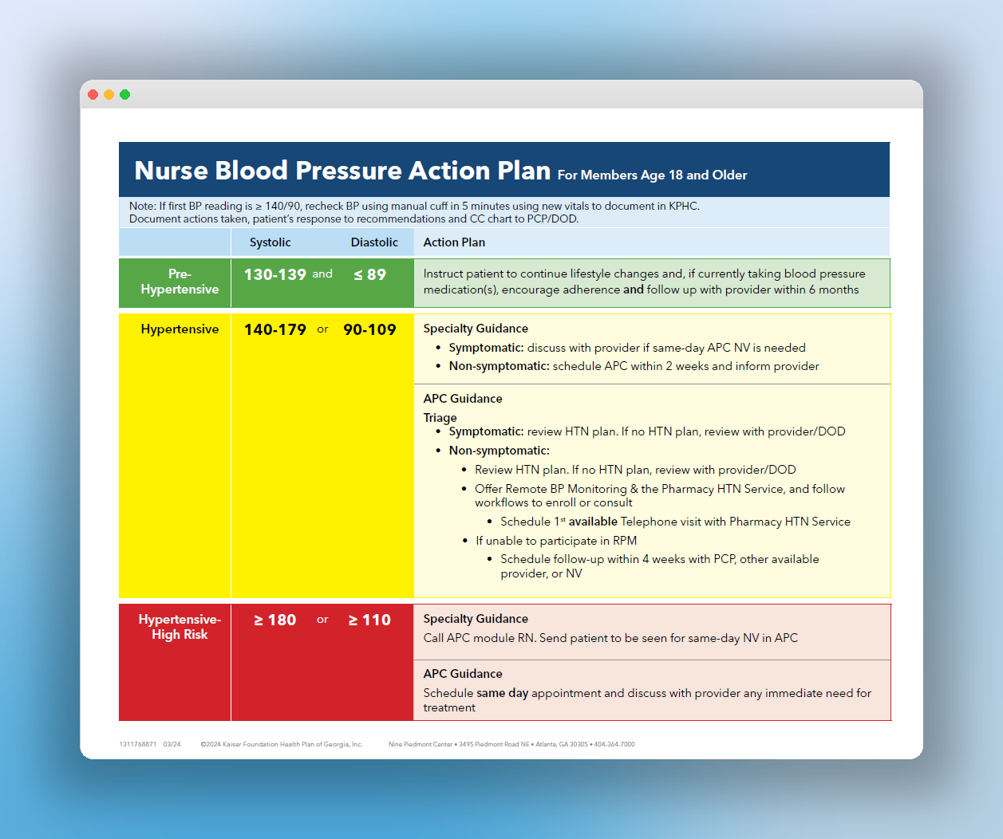Click the green maximize window button

point(125,94)
